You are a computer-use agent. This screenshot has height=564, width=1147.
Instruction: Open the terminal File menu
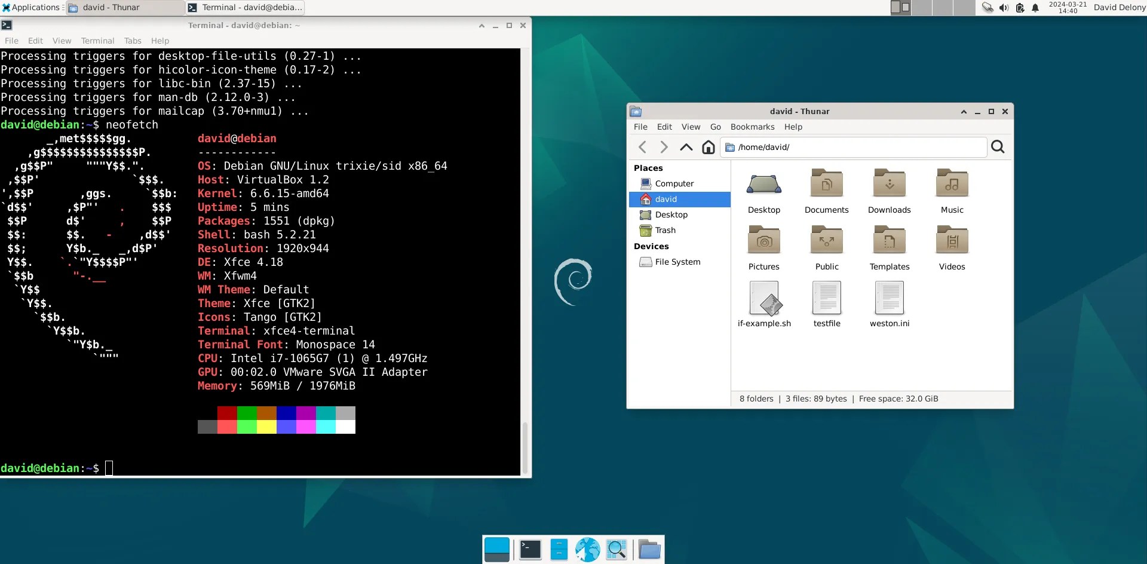point(11,41)
